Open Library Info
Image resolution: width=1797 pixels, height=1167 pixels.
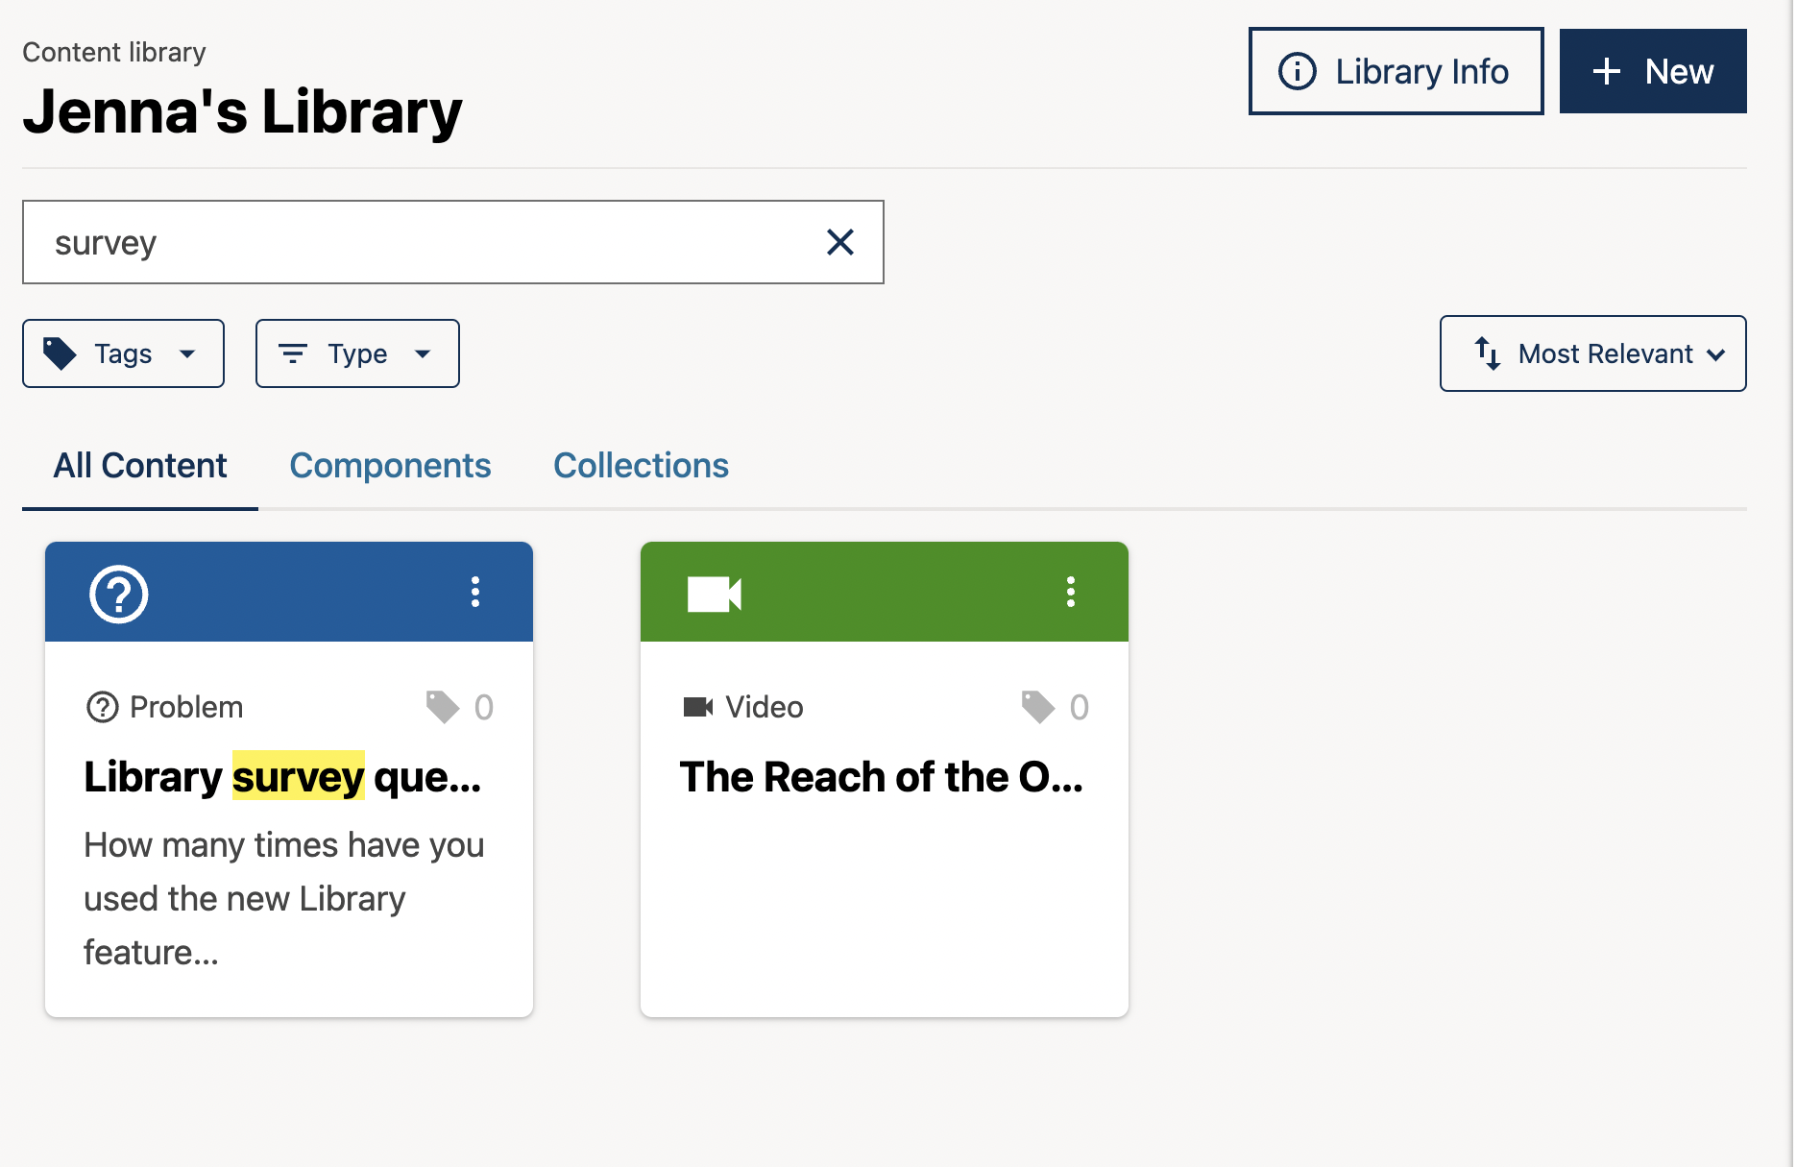(x=1395, y=71)
